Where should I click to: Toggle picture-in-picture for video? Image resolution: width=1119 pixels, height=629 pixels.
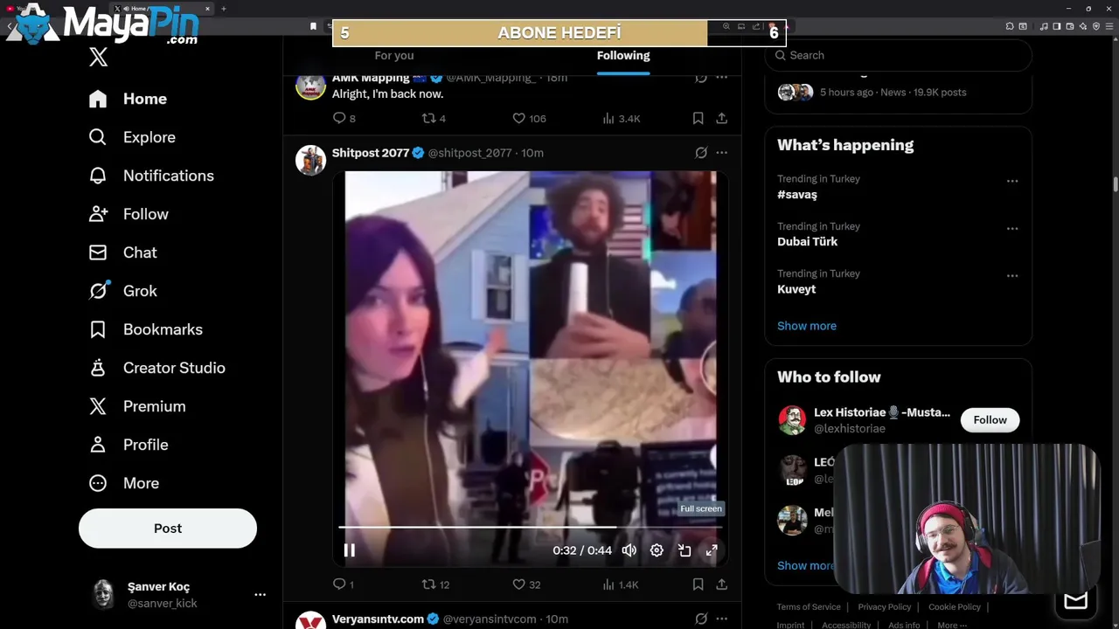tap(685, 550)
